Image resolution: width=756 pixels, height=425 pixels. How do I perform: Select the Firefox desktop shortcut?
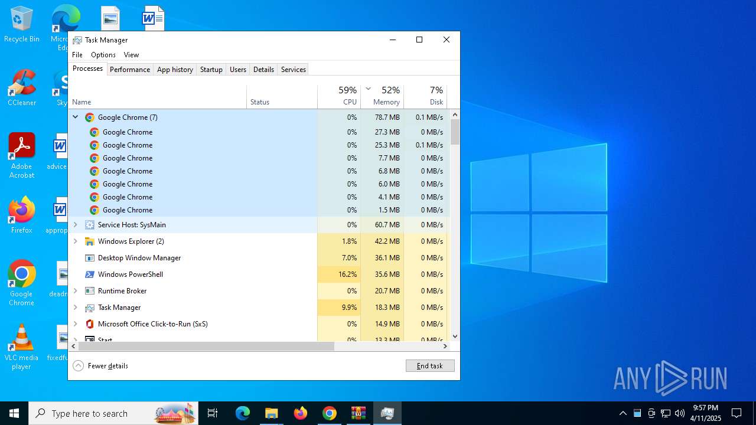[x=22, y=215]
